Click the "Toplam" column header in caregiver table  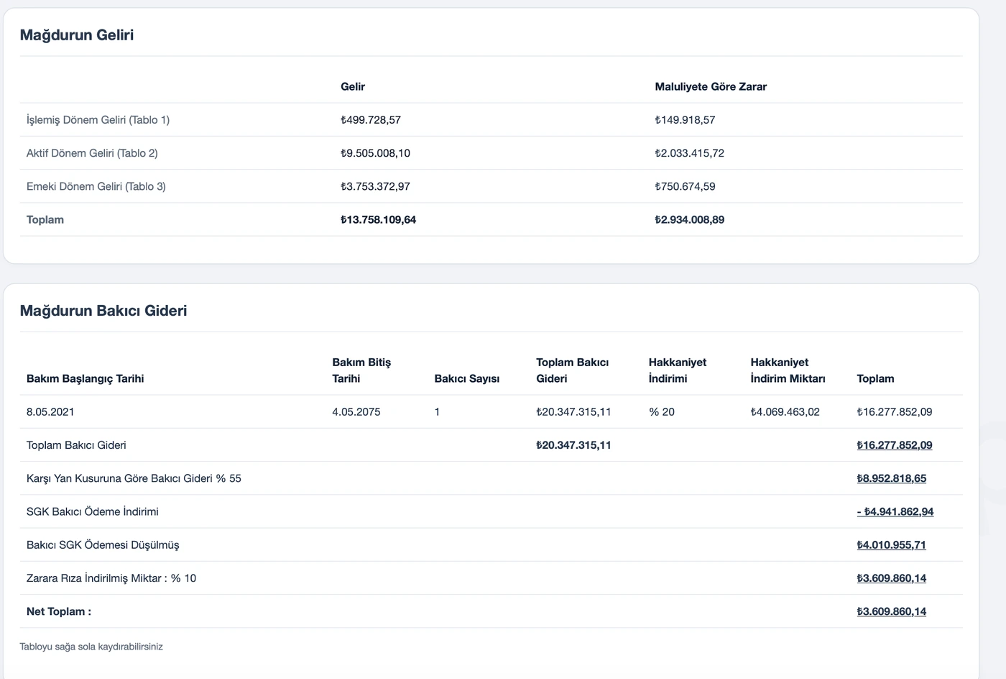[x=876, y=378]
